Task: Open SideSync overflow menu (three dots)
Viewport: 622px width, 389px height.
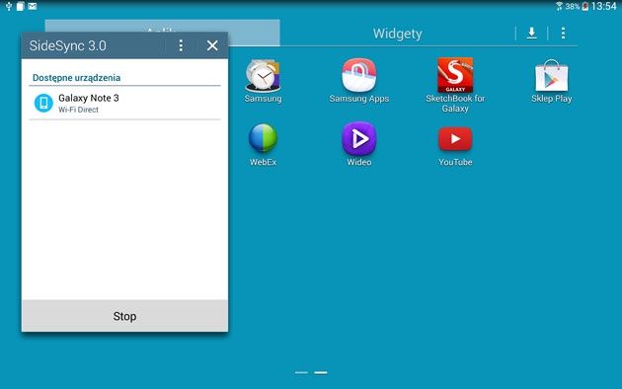Action: [x=181, y=45]
